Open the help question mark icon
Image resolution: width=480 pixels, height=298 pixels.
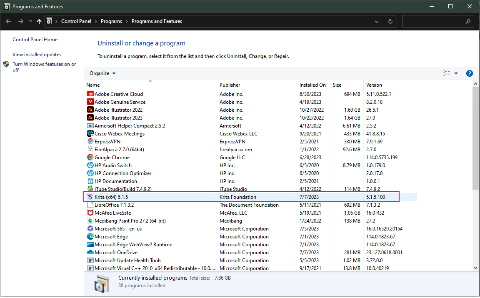[469, 73]
